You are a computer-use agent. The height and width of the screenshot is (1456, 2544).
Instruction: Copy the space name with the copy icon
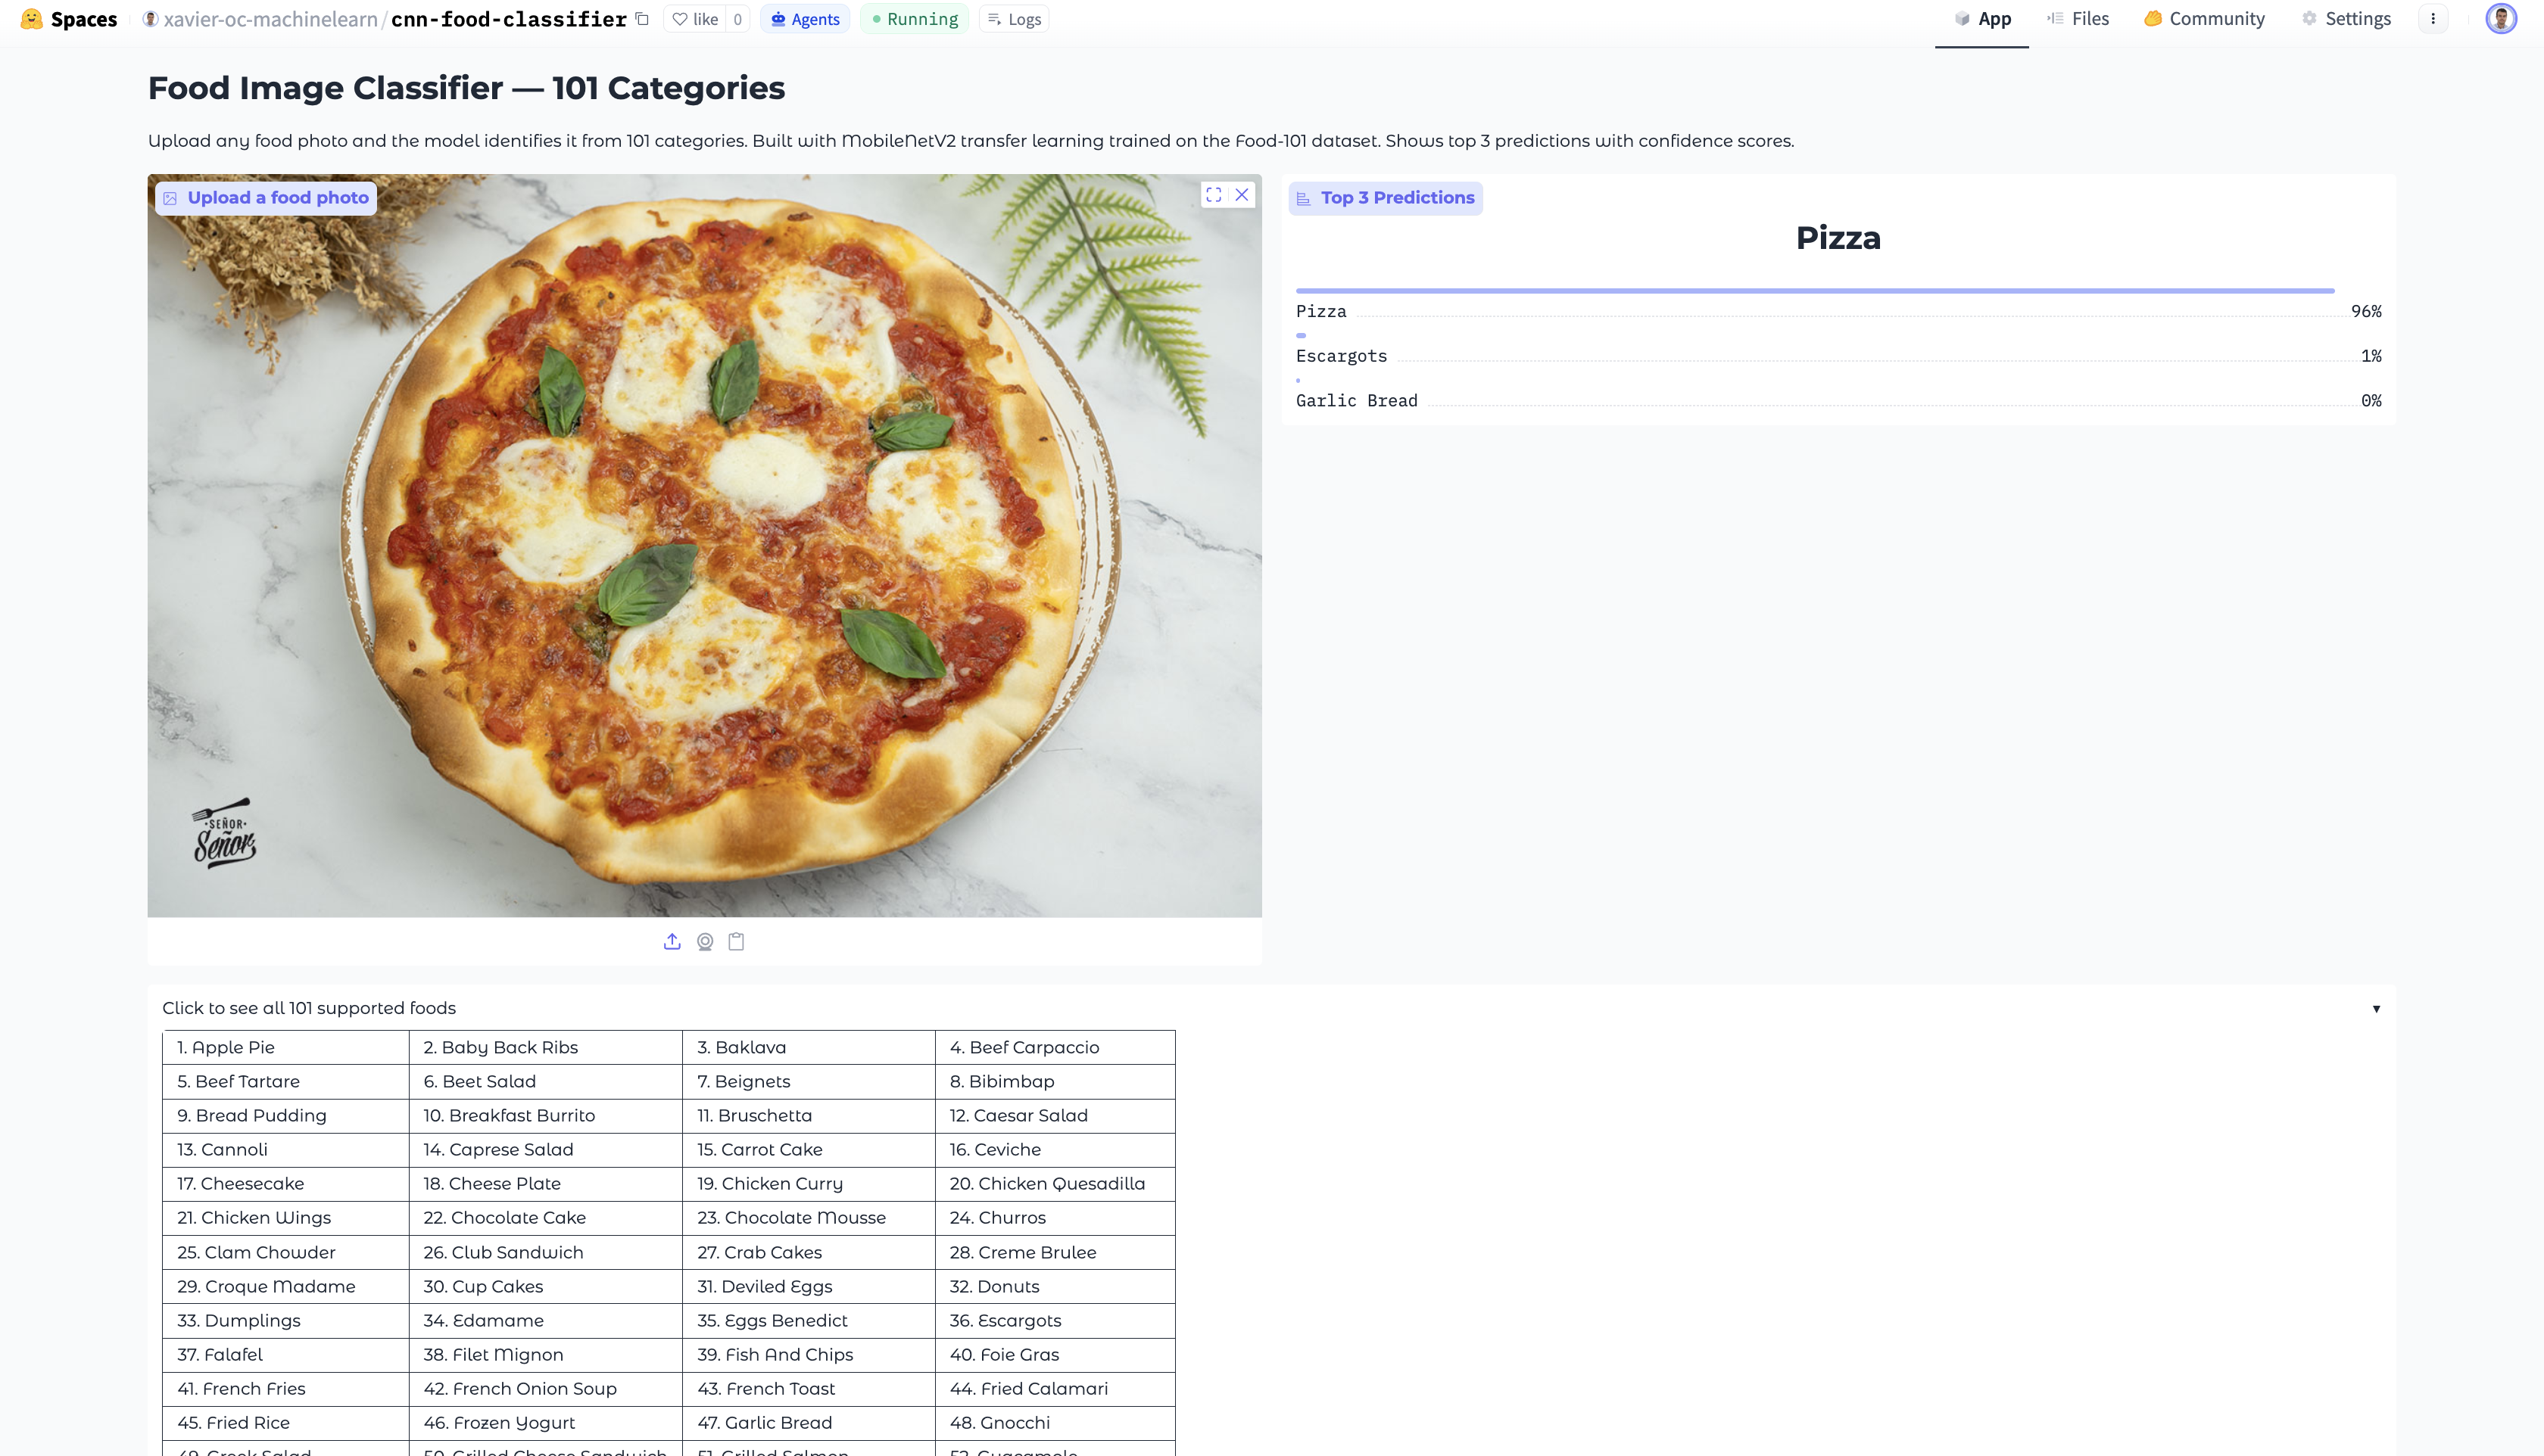pos(642,19)
